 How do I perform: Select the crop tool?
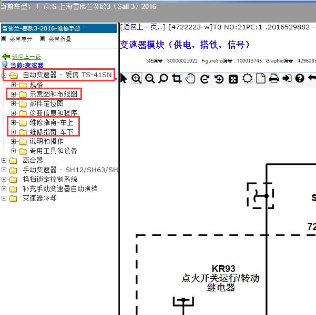coord(177,79)
